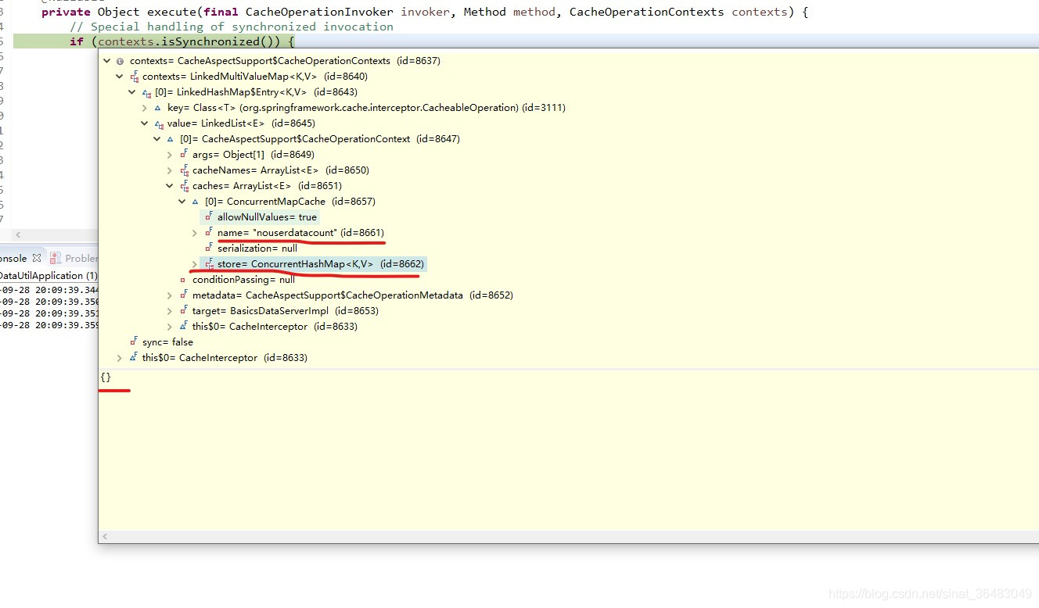Image resolution: width=1039 pixels, height=608 pixels.
Task: Click CacheOperationInvoker type in method signature
Action: point(320,12)
